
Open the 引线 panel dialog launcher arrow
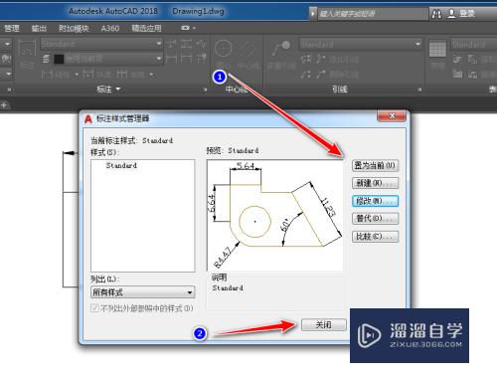point(419,90)
